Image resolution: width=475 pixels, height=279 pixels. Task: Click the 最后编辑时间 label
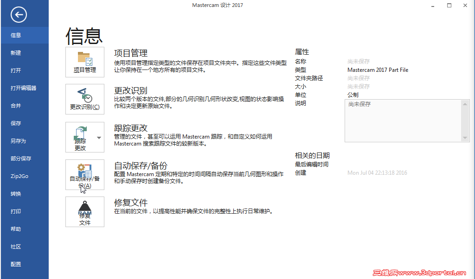(x=312, y=165)
